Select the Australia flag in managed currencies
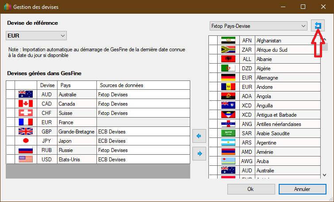The width and height of the screenshot is (334, 202). tap(26, 94)
